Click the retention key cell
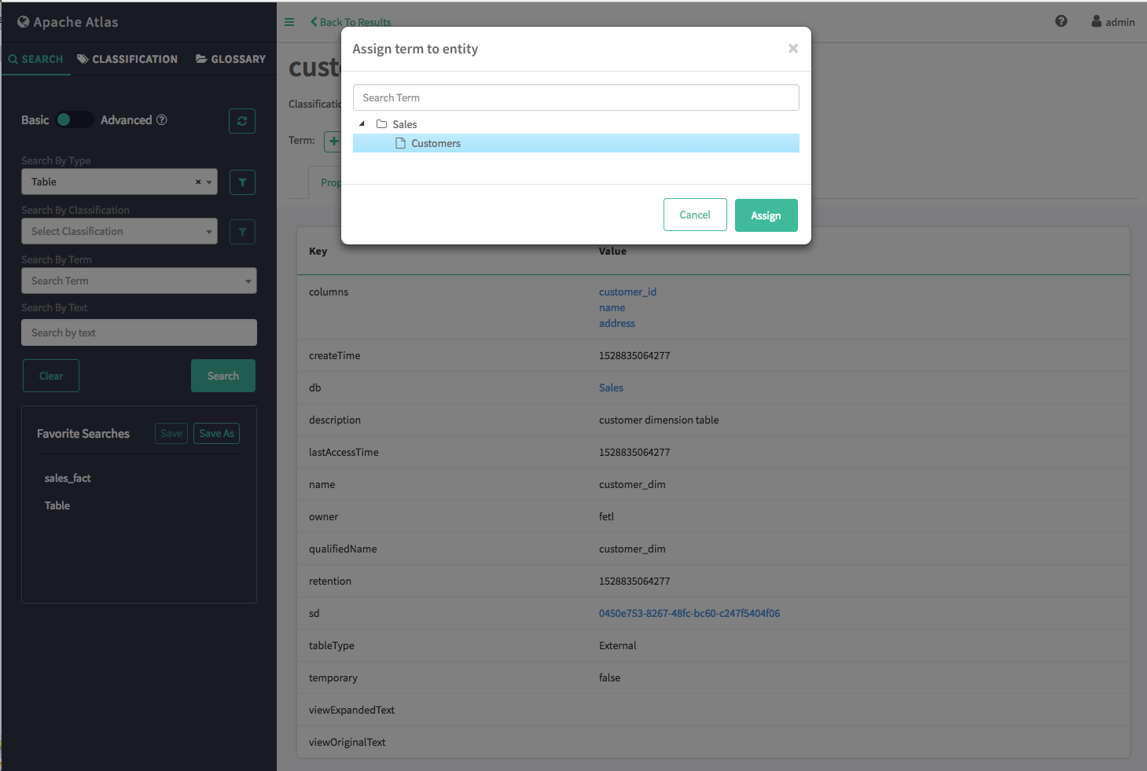This screenshot has height=771, width=1147. coord(330,581)
